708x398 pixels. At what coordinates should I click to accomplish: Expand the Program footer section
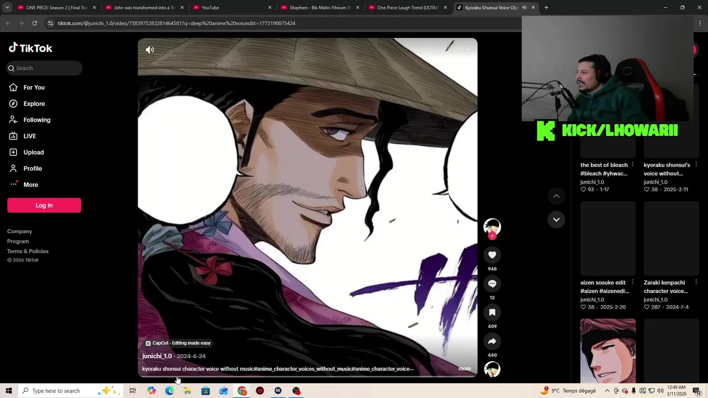click(18, 242)
